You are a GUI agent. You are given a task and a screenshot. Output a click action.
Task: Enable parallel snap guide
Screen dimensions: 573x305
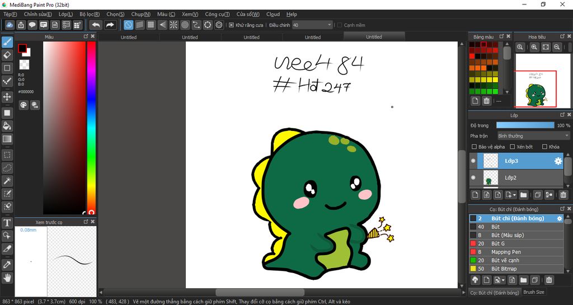tap(139, 25)
